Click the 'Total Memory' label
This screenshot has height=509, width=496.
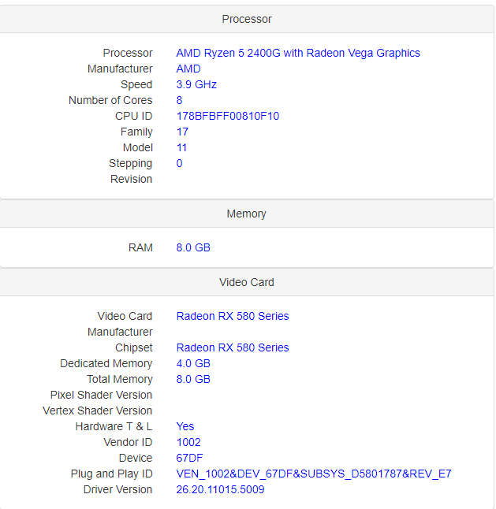(x=120, y=379)
